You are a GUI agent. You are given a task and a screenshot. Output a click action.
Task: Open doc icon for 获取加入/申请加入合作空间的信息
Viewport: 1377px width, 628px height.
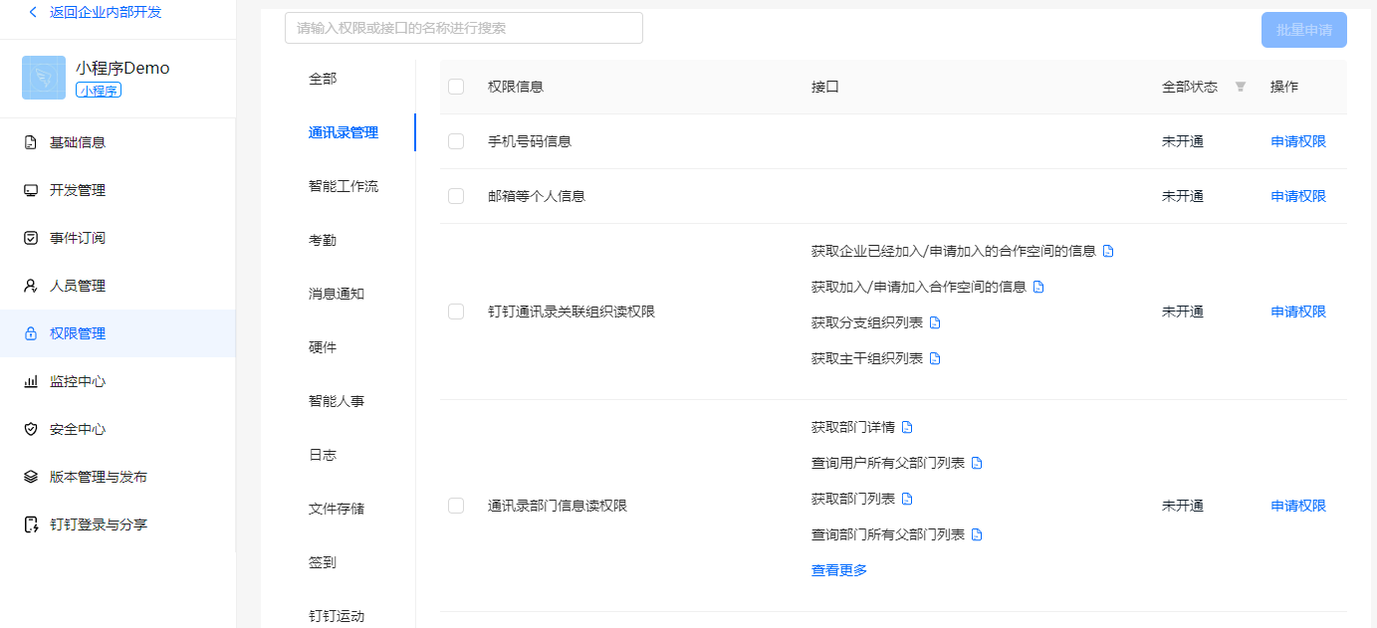click(x=1038, y=287)
